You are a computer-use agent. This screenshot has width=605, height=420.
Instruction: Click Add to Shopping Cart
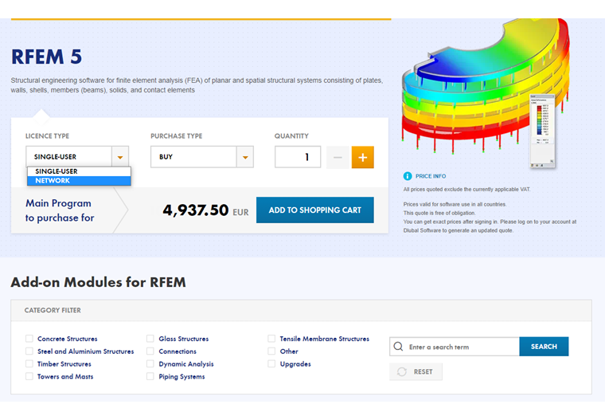315,210
